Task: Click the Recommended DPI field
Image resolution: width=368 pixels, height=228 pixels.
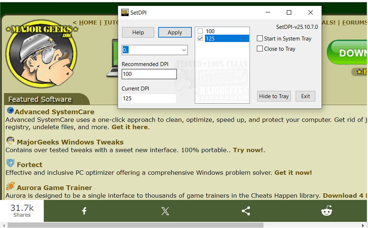Action: (149, 74)
